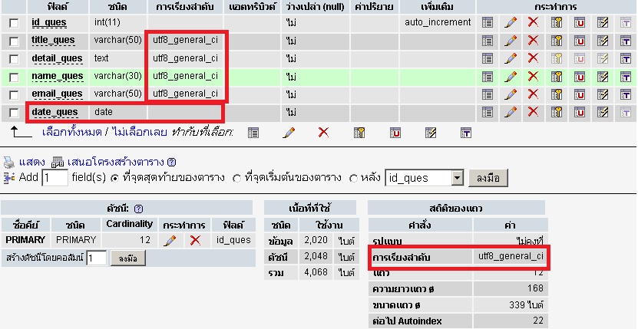The image size is (638, 329).
Task: Add fulltext icon for title_ques row
Action: [x=626, y=40]
